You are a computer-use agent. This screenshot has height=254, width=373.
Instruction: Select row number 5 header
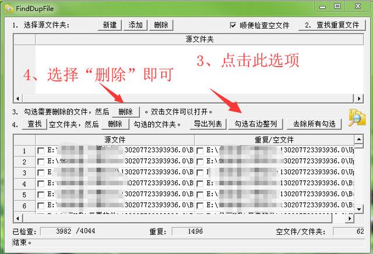tap(24, 194)
